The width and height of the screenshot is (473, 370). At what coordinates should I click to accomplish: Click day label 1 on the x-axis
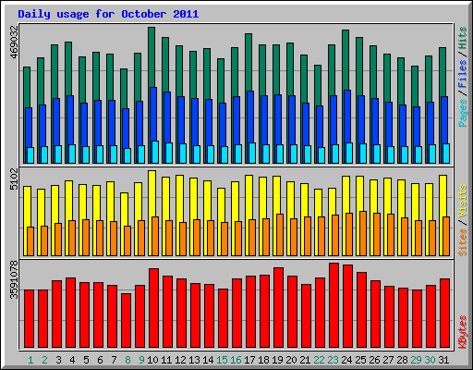click(x=30, y=360)
